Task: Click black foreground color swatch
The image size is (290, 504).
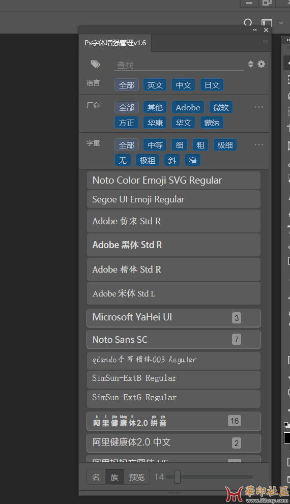Action: (x=287, y=438)
